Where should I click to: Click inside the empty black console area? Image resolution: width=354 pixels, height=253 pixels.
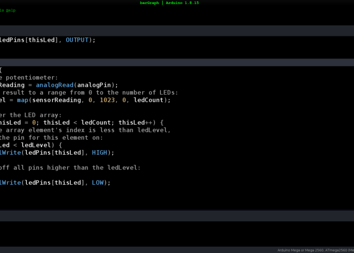177,234
